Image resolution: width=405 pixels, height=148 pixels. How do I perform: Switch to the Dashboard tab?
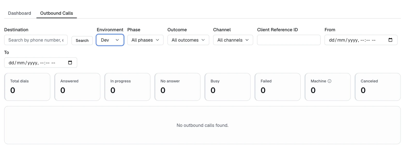(x=20, y=13)
